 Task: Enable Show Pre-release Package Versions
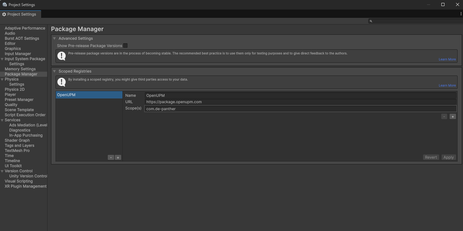coord(125,46)
